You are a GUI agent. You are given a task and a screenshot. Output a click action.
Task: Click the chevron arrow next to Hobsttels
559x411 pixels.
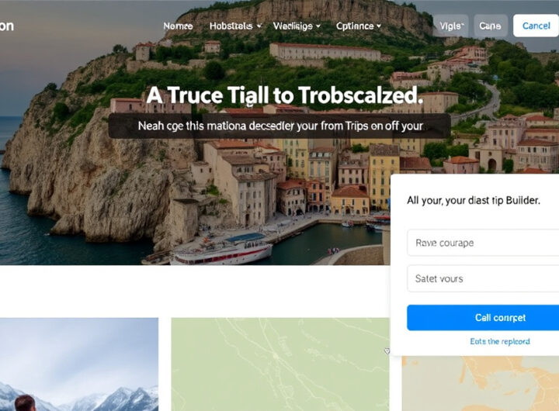(x=259, y=26)
